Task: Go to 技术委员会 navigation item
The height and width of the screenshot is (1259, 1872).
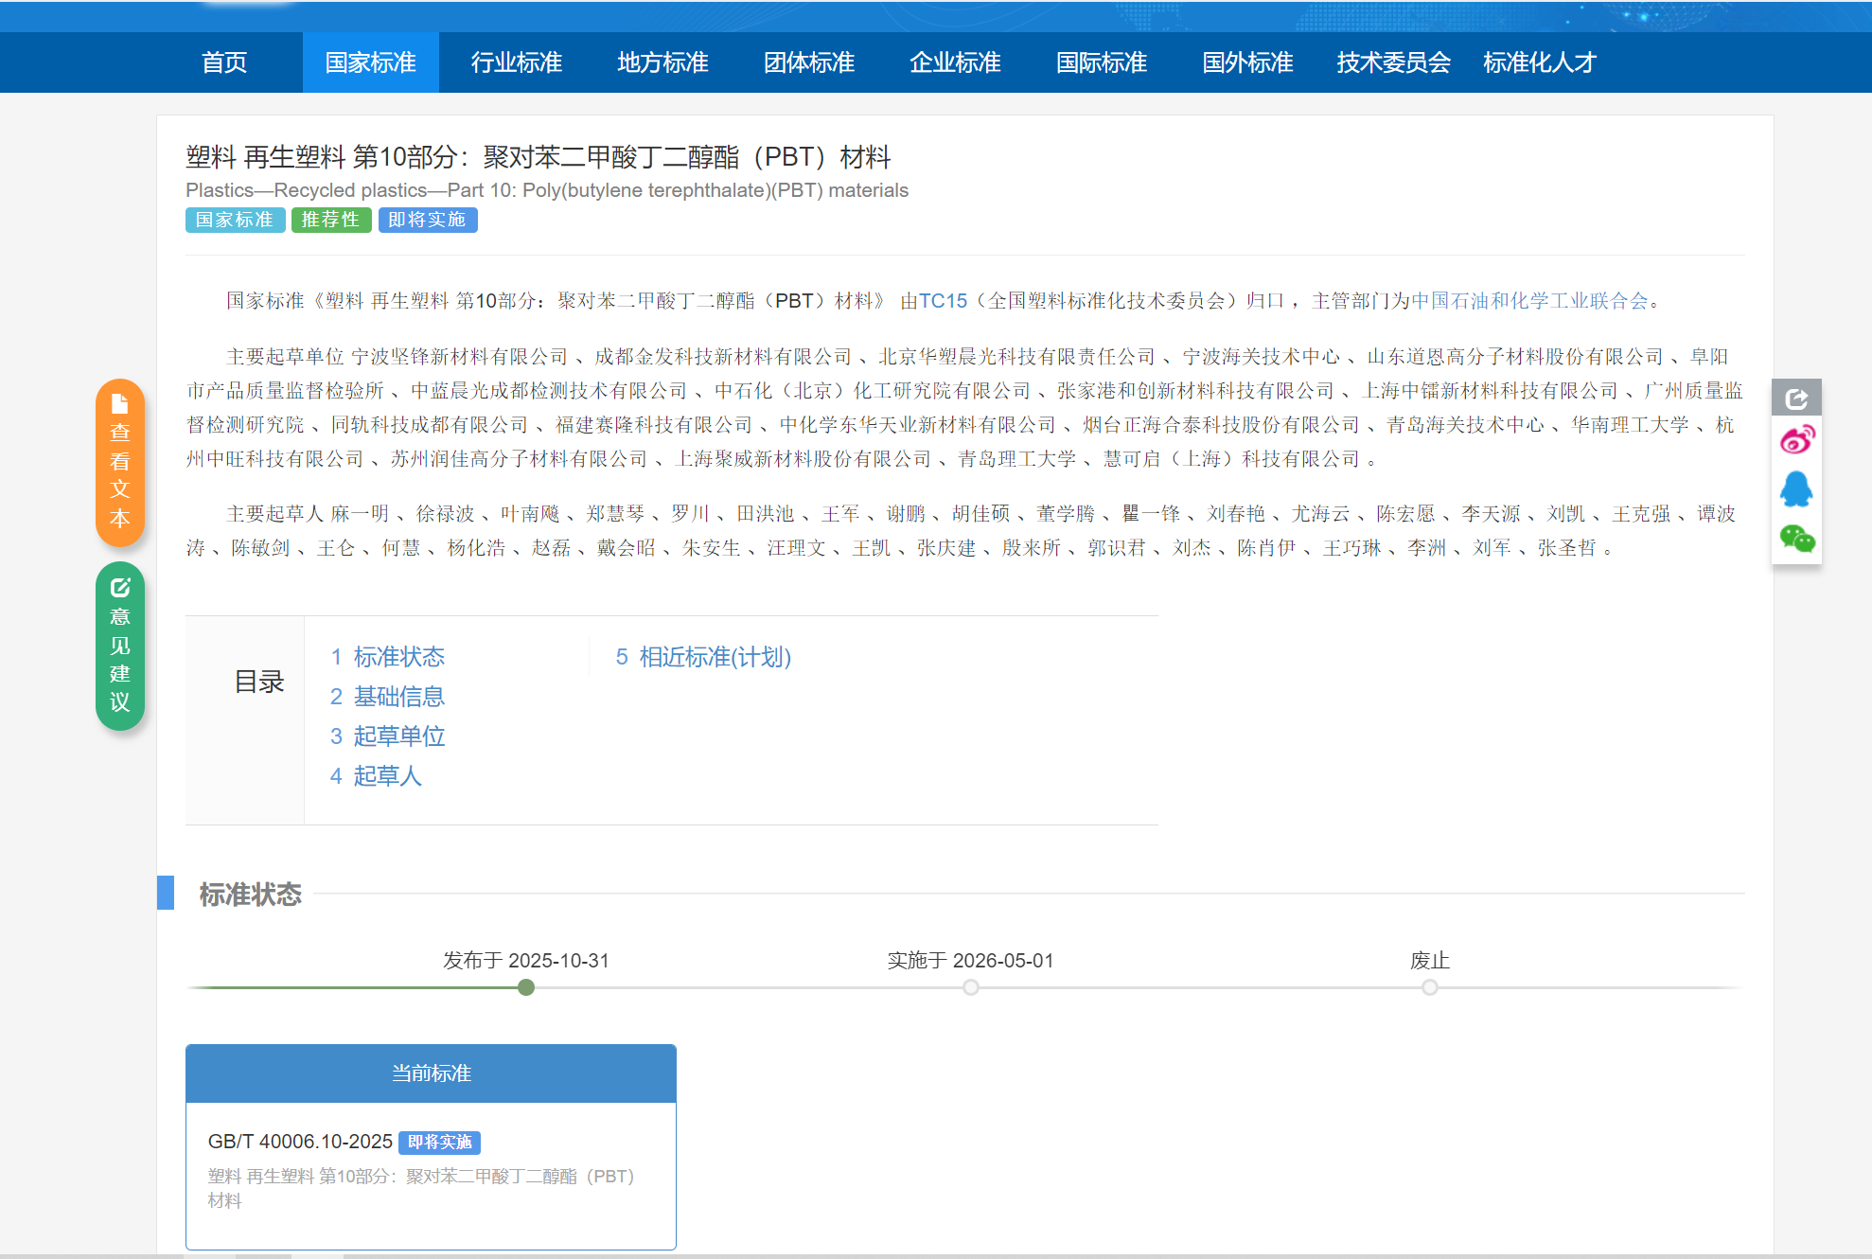Action: (1393, 62)
